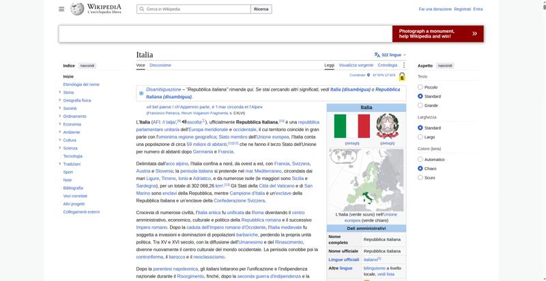Focus the Cerca in Wikipedia search field
The image size is (546, 281).
pyautogui.click(x=194, y=9)
